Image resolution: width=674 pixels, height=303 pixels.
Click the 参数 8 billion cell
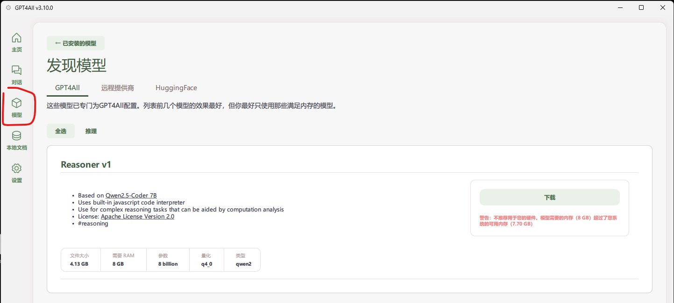(168, 260)
